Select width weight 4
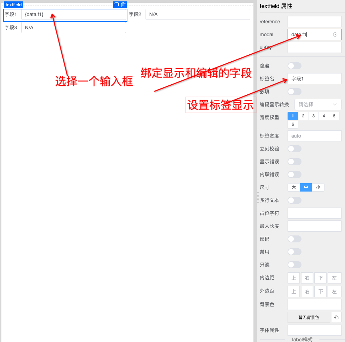Screen dimensions: 345x342 (x=324, y=116)
